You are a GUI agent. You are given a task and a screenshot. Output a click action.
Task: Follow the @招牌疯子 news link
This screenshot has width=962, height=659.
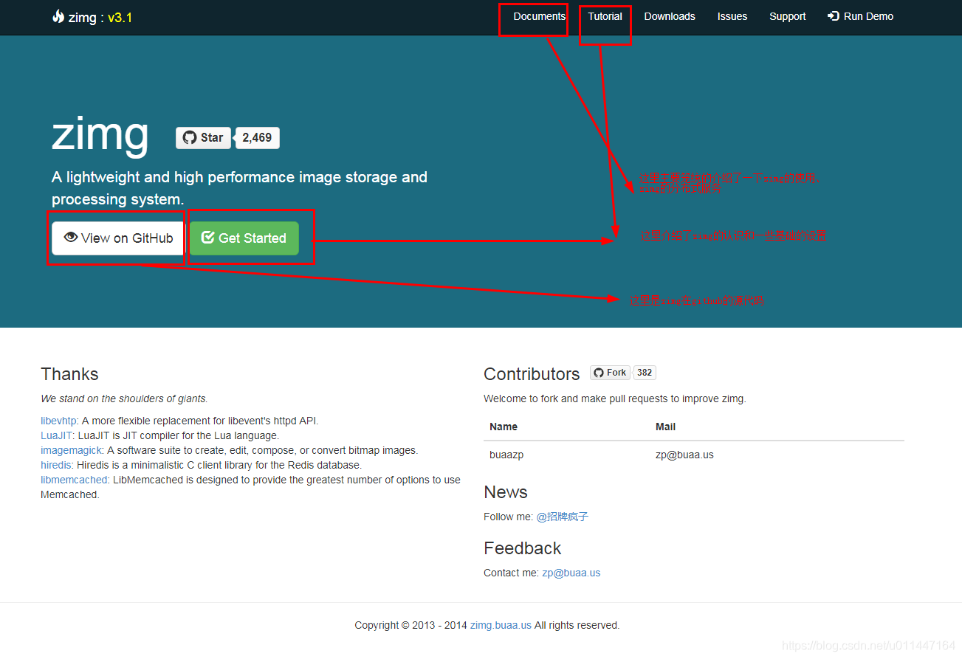coord(563,517)
